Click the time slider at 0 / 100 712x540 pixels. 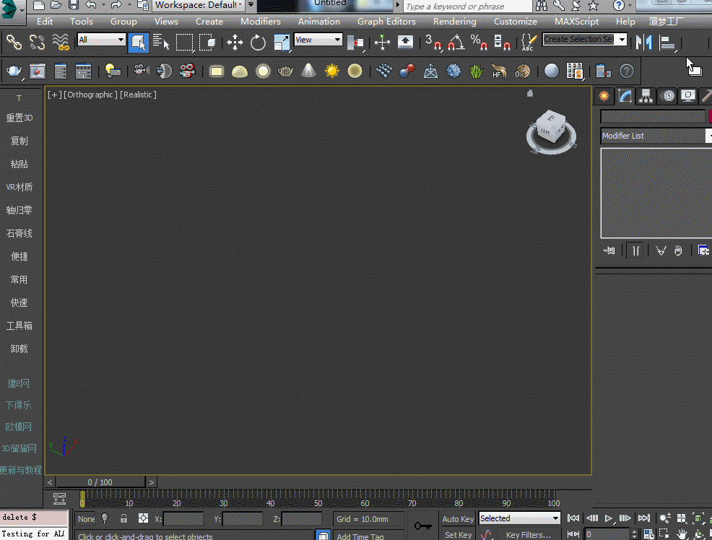point(100,482)
